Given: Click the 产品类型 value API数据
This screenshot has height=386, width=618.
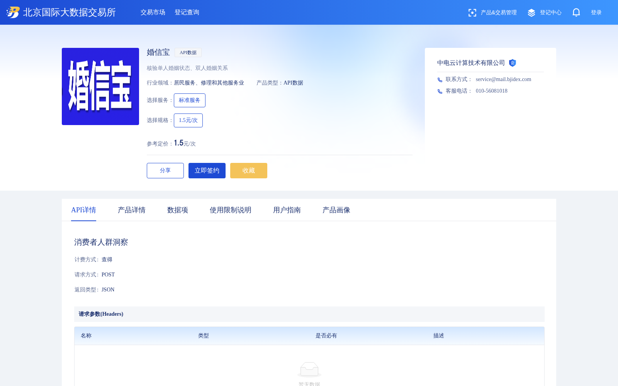Looking at the screenshot, I should coord(293,83).
